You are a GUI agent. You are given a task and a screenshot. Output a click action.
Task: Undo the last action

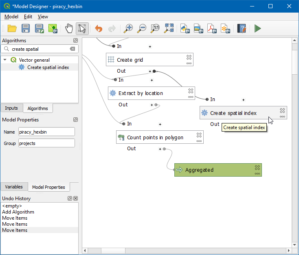point(99,28)
